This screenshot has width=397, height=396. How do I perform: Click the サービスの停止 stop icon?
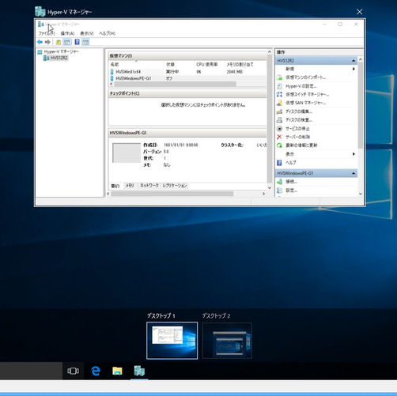280,129
